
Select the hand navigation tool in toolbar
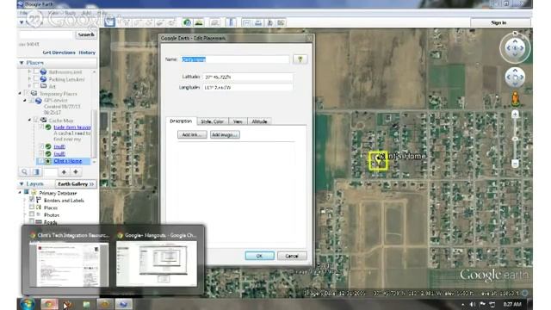pyautogui.click(x=109, y=22)
